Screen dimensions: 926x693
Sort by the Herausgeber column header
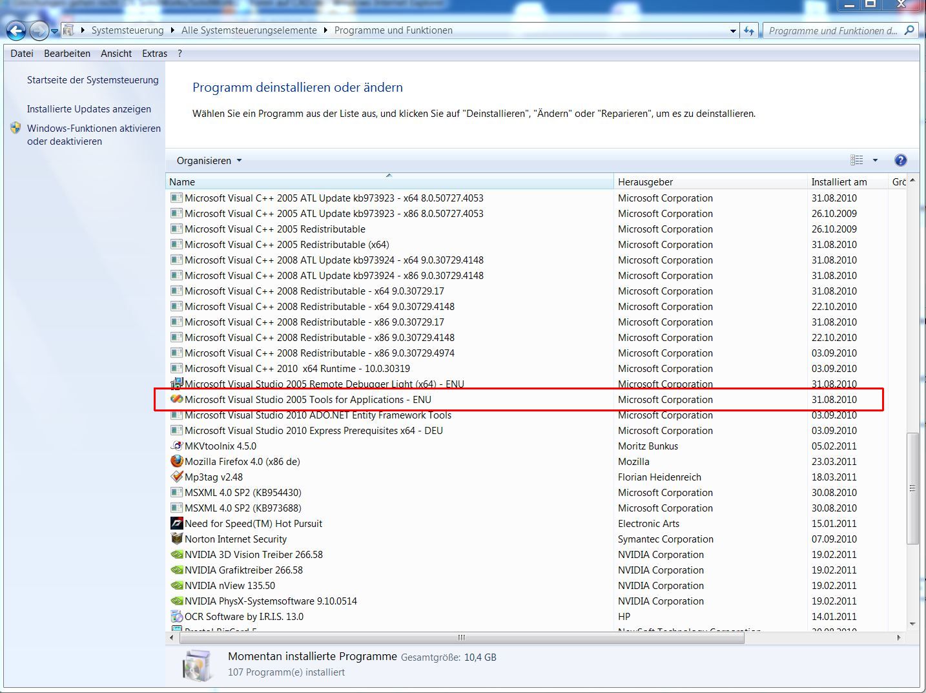711,182
